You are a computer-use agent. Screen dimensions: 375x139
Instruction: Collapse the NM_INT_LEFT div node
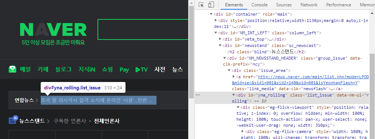click(216, 33)
